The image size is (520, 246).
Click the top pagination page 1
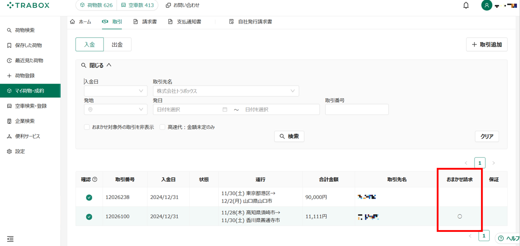click(x=480, y=163)
